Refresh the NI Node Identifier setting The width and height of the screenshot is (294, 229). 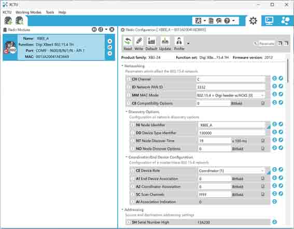(x=274, y=124)
